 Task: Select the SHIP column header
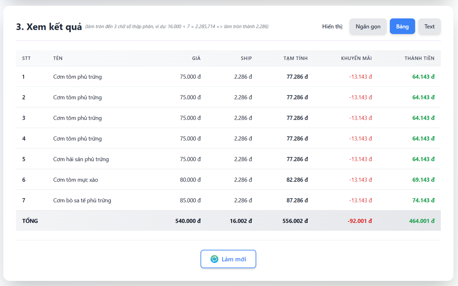(246, 58)
